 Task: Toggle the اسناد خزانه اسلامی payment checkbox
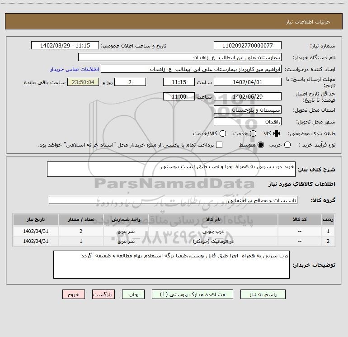tap(219, 145)
